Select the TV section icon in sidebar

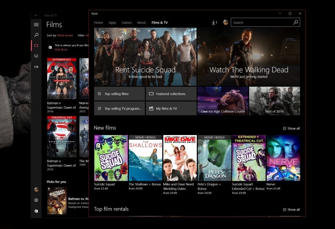[36, 56]
